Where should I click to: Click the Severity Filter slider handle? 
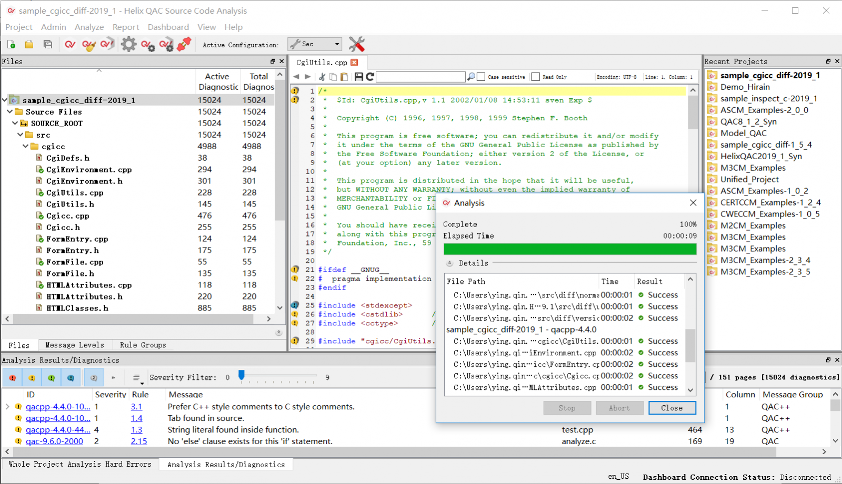(x=242, y=375)
